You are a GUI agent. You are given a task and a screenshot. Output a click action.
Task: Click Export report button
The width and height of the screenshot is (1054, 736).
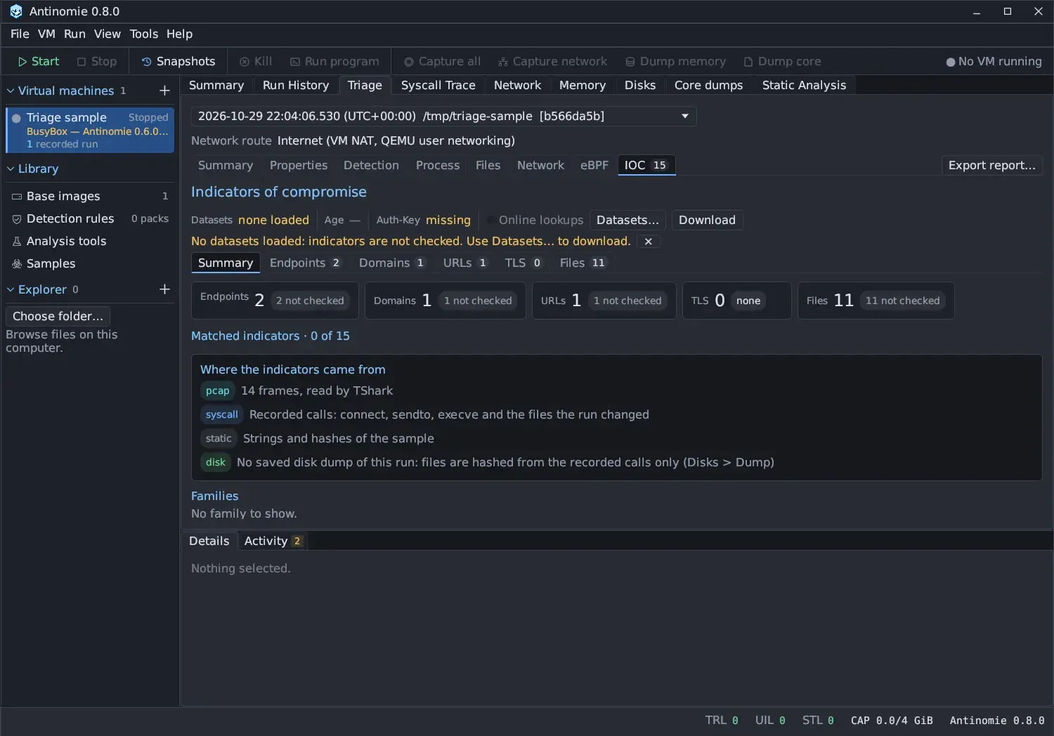(992, 165)
